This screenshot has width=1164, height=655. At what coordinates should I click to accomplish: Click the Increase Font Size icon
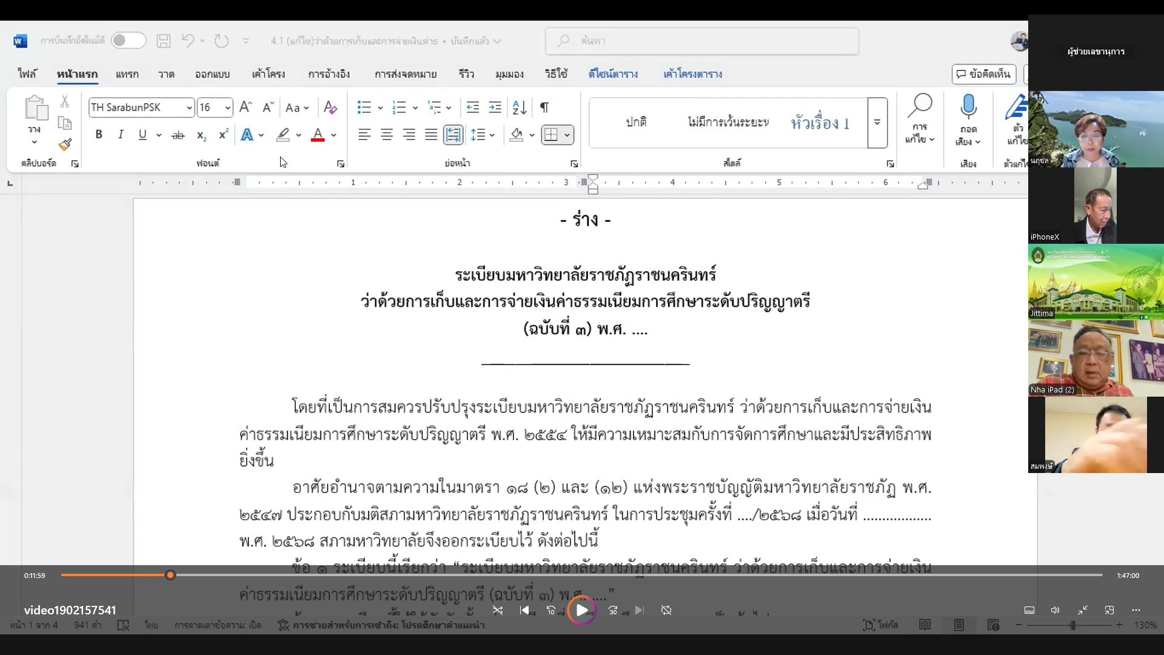pos(246,107)
